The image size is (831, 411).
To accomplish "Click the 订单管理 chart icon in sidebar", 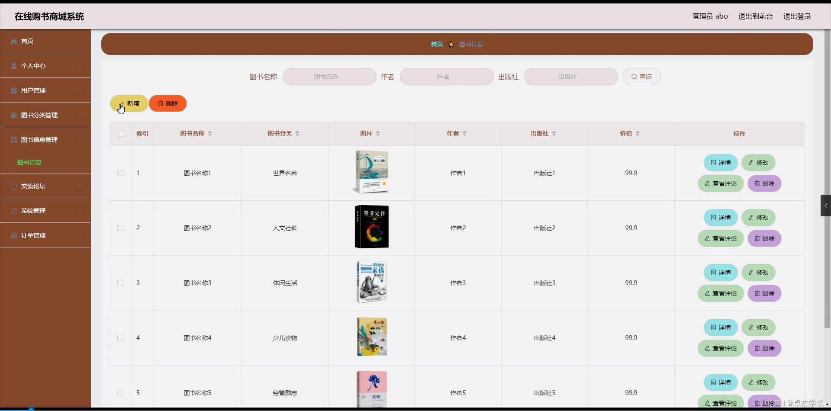I will click(x=13, y=235).
